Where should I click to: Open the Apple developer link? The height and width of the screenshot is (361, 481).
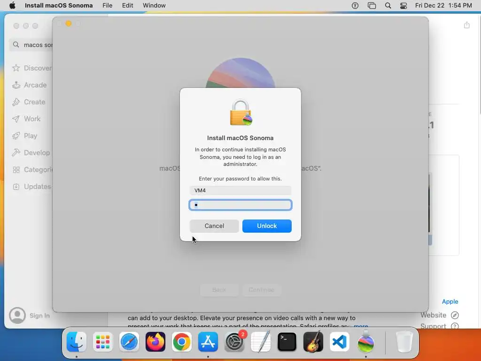(x=450, y=301)
